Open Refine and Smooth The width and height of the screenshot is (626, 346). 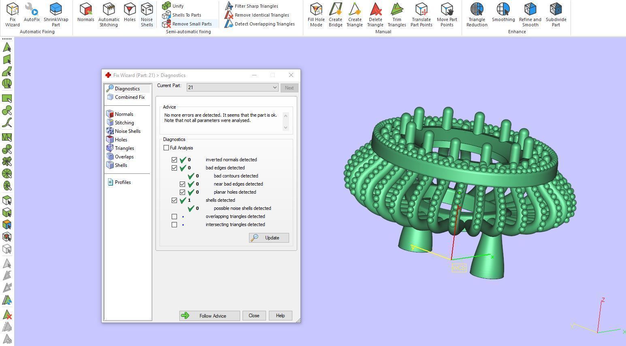(530, 15)
